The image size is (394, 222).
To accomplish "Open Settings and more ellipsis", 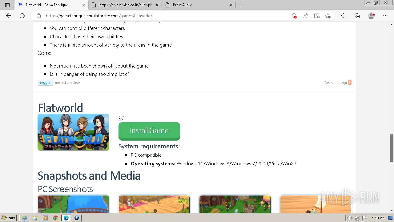I will (x=385, y=16).
